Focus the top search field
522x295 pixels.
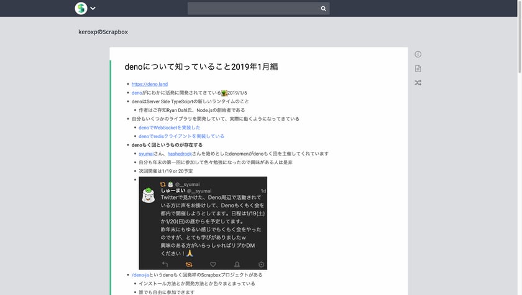259,8
